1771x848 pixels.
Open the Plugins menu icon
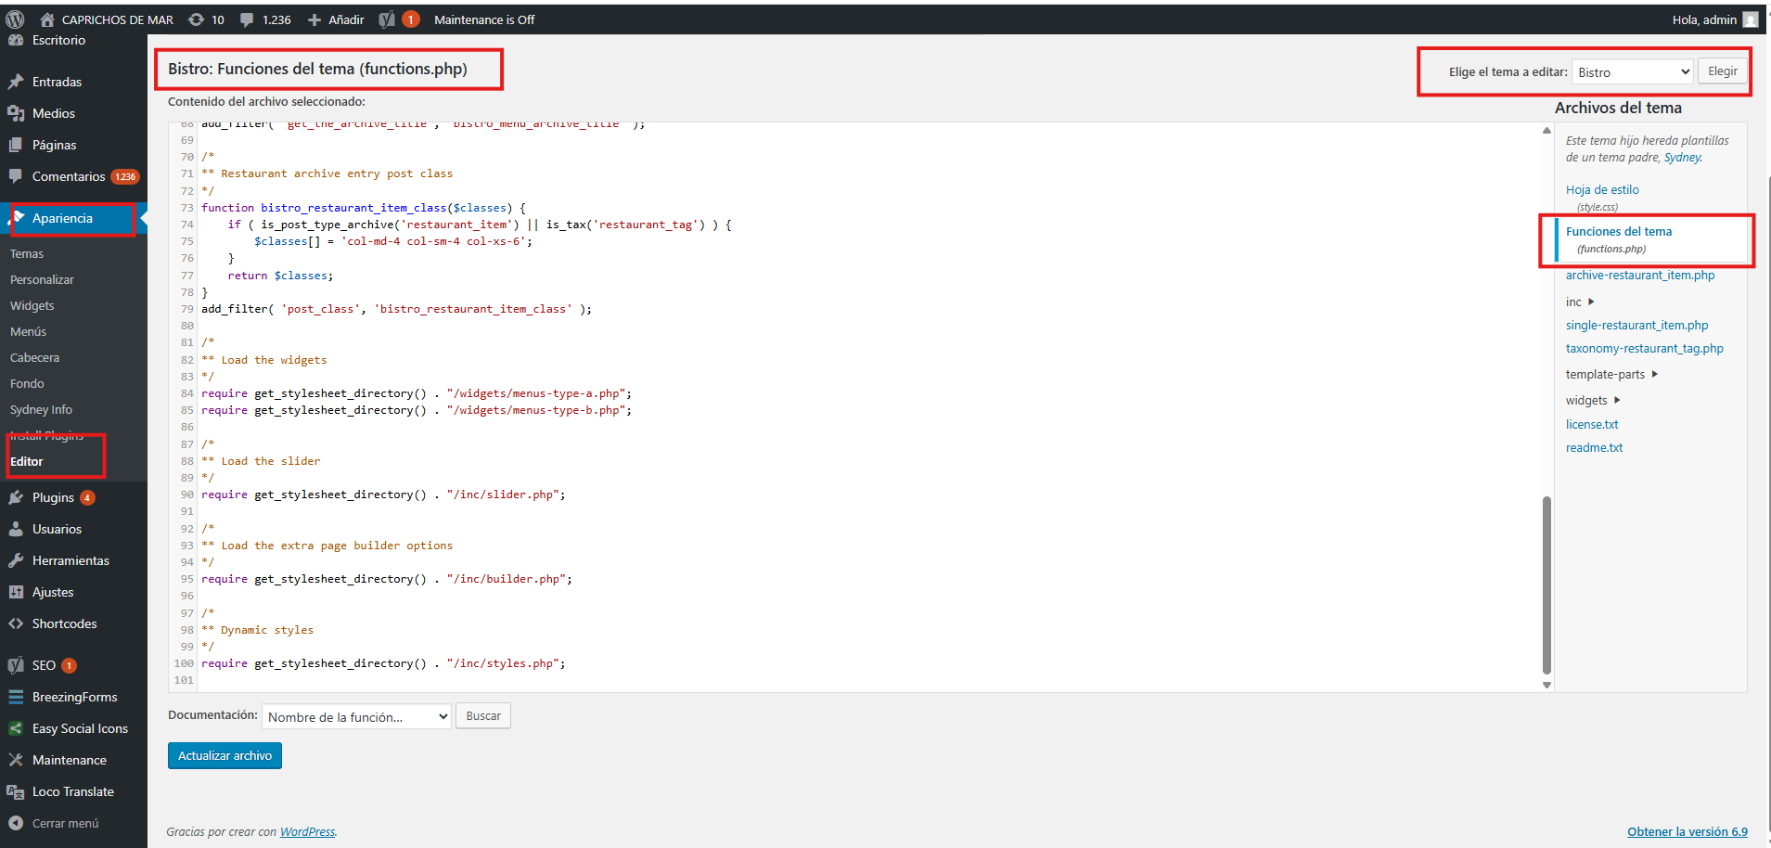click(16, 497)
